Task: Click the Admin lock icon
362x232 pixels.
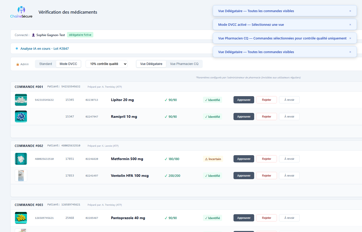Action: click(x=18, y=64)
